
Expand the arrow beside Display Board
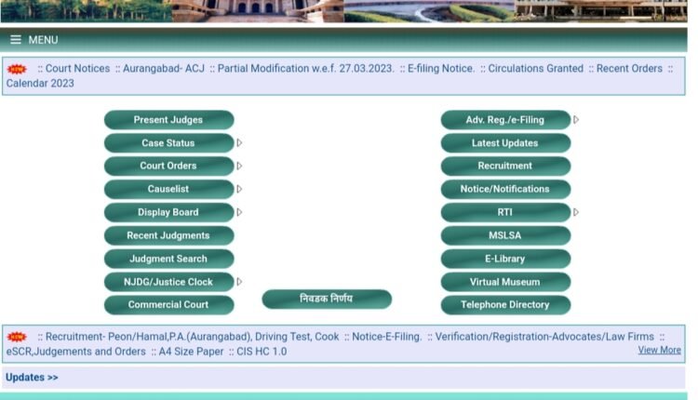point(239,212)
